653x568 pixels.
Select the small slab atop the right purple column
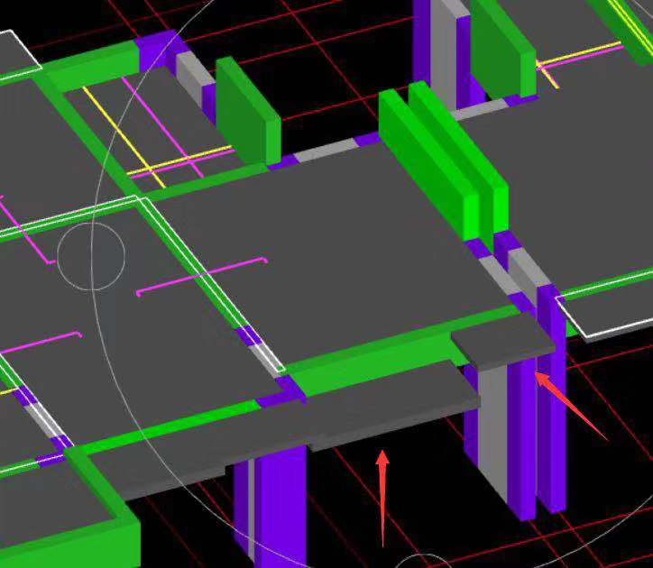pos(503,344)
